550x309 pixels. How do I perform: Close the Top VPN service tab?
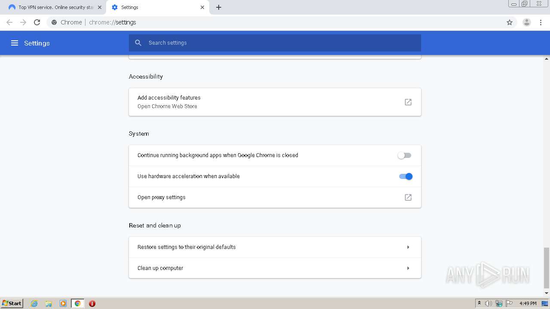click(100, 7)
